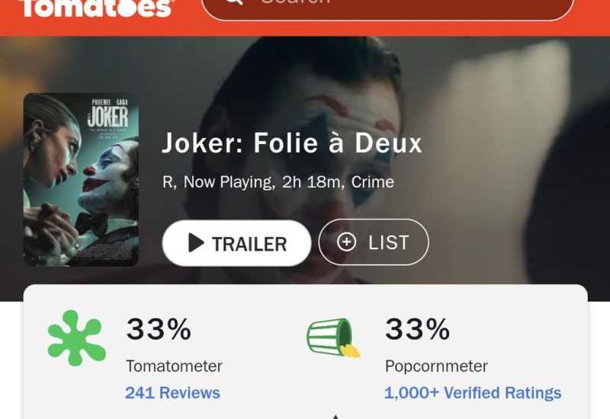The width and height of the screenshot is (610, 419).
Task: Click the Popcornmeter label
Action: tap(436, 366)
